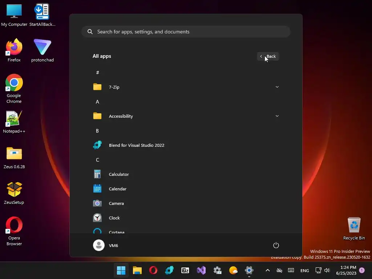Click the cloud sync tray icon
The height and width of the screenshot is (279, 372).
click(279, 270)
